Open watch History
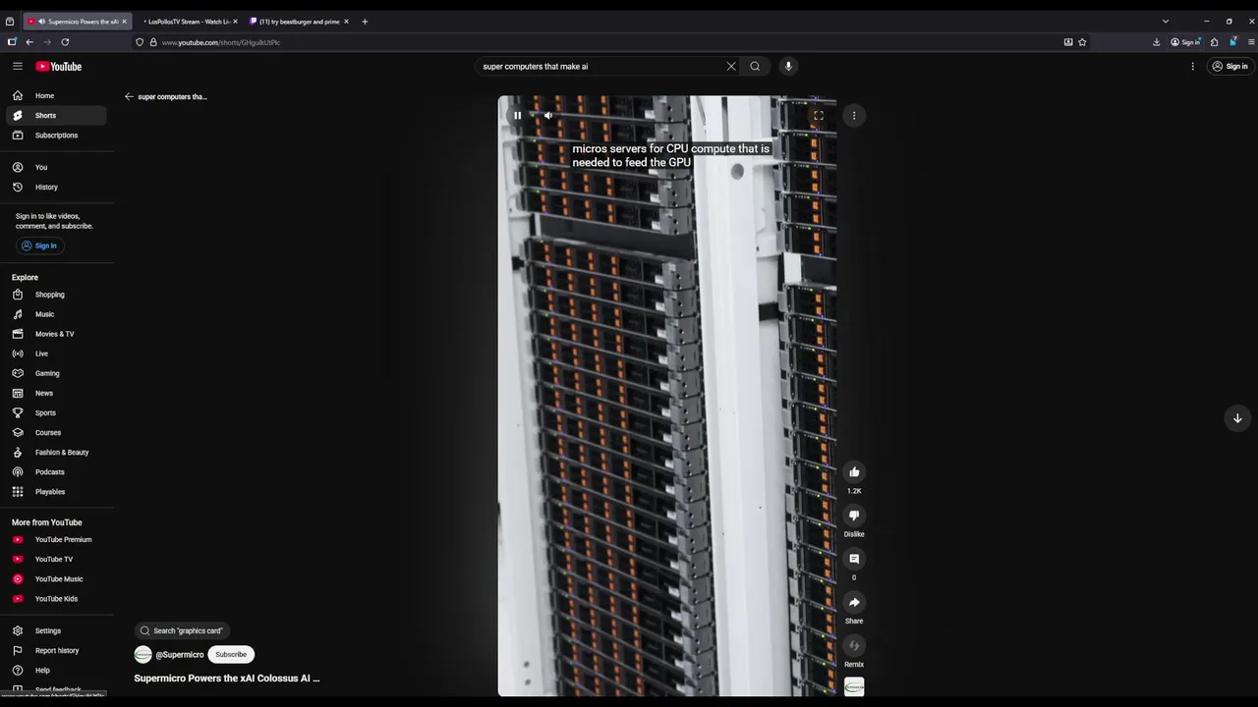 click(56, 187)
